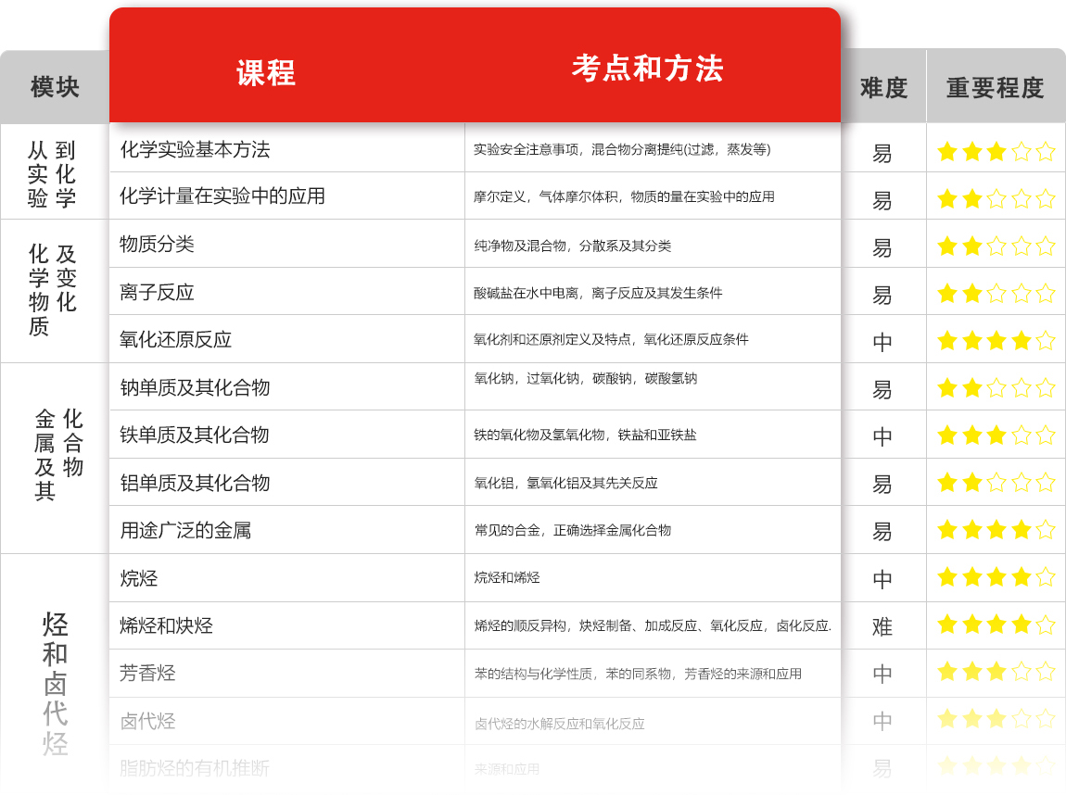This screenshot has width=1066, height=795.
Task: Click the 难 difficulty for 烯烃和炔烃
Action: coord(882,626)
